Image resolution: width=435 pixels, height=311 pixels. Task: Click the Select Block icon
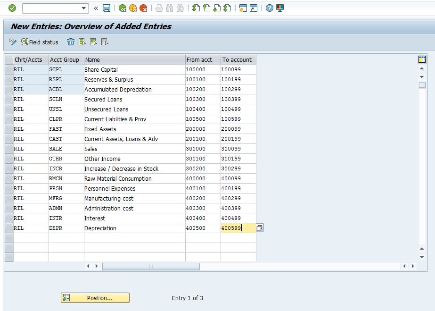click(x=93, y=42)
